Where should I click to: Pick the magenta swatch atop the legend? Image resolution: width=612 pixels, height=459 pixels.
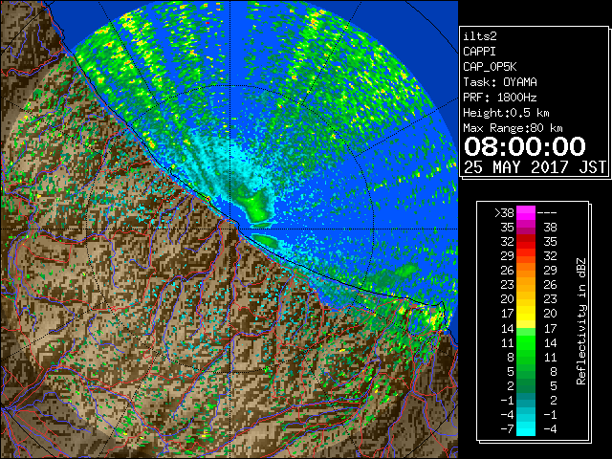(526, 212)
